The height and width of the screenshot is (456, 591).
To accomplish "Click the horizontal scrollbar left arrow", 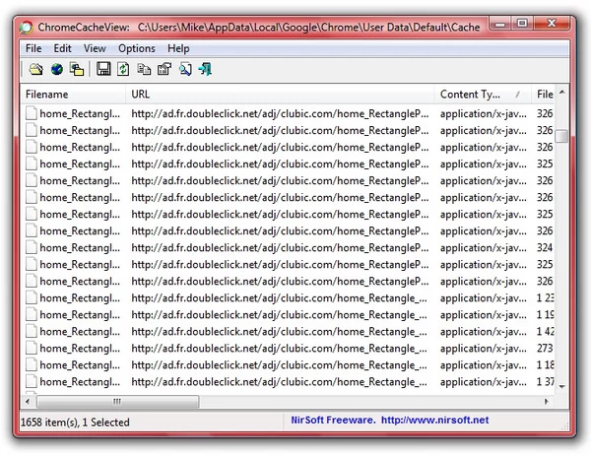I will [28, 402].
